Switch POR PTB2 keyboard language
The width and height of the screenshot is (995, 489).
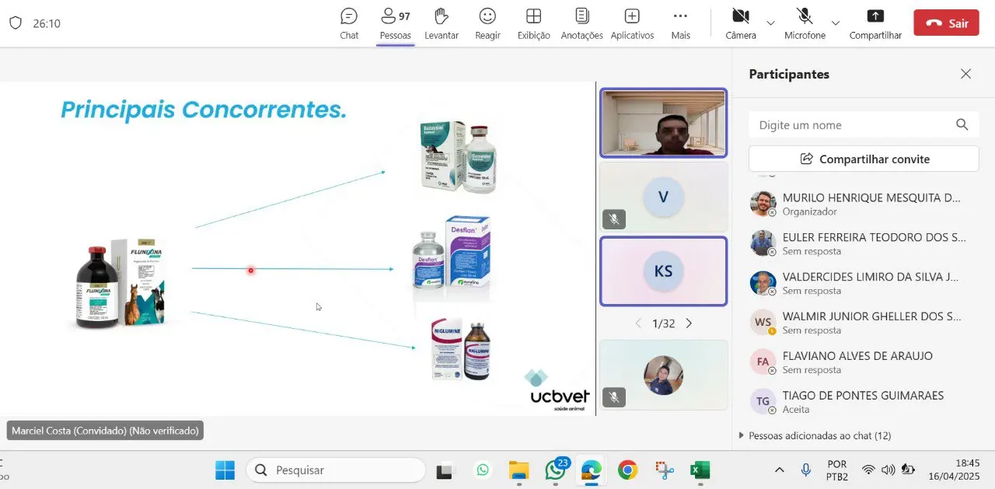point(837,470)
